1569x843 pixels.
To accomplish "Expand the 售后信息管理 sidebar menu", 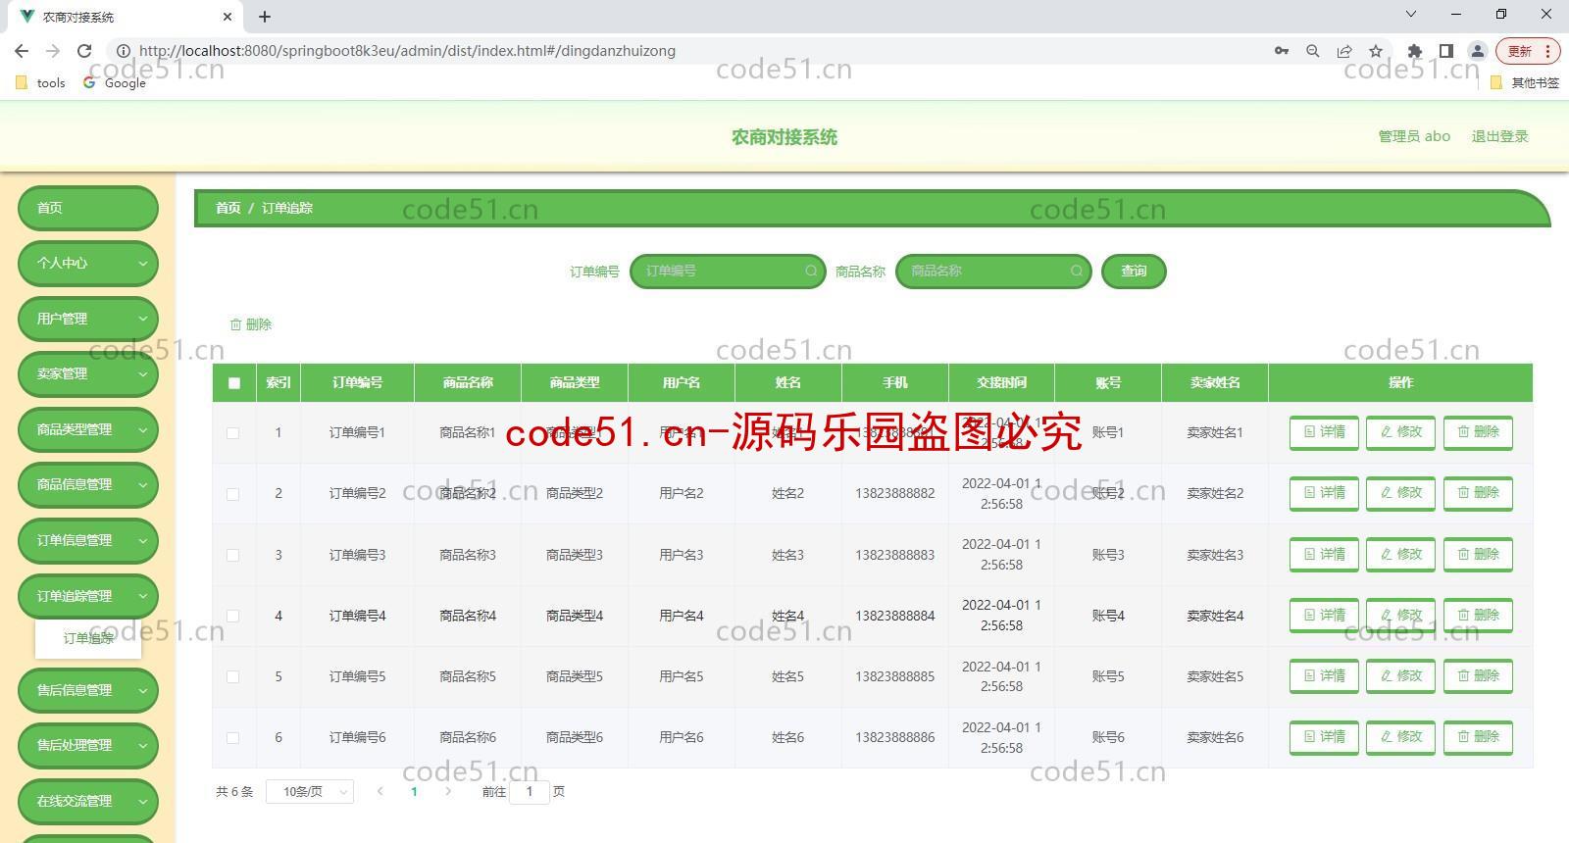I will tap(88, 690).
